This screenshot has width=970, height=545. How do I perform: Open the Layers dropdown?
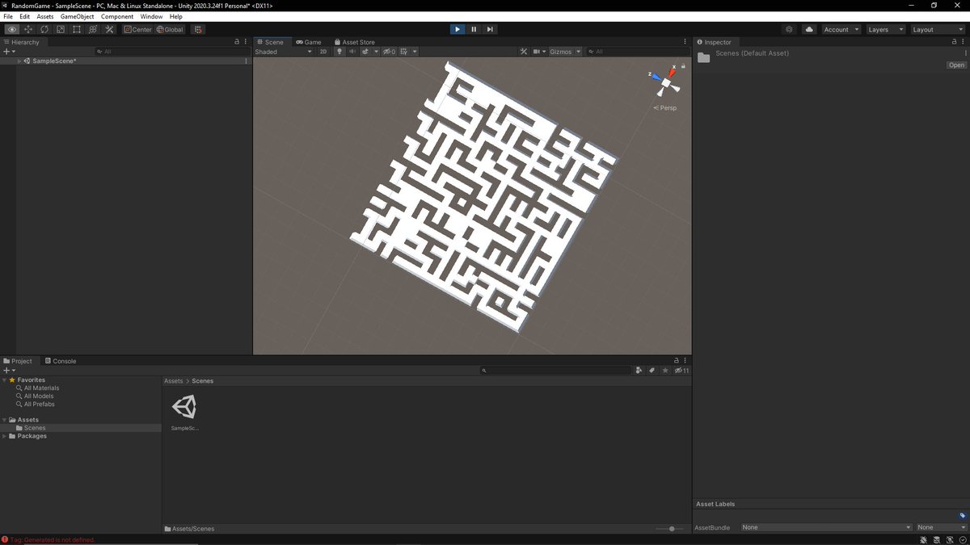coord(885,29)
